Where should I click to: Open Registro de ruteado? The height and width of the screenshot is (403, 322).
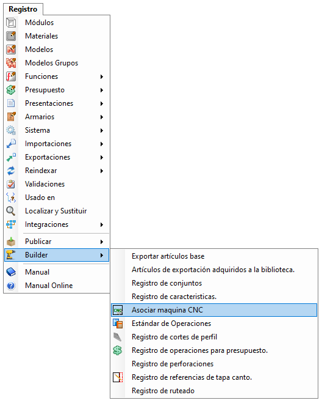pyautogui.click(x=214, y=391)
